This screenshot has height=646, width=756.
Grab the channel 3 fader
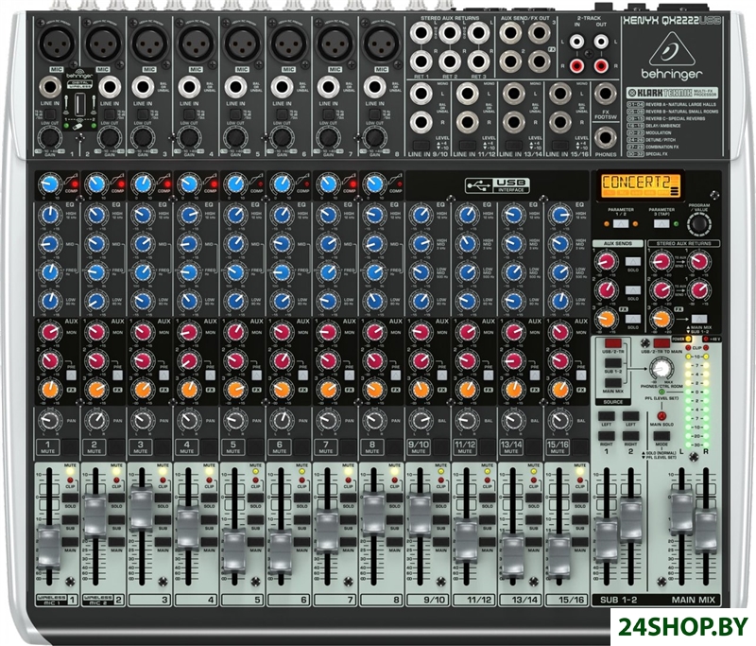pos(142,510)
